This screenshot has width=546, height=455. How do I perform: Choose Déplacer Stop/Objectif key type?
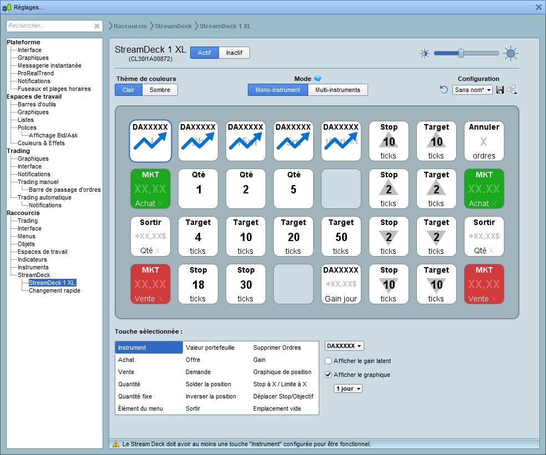coord(283,396)
